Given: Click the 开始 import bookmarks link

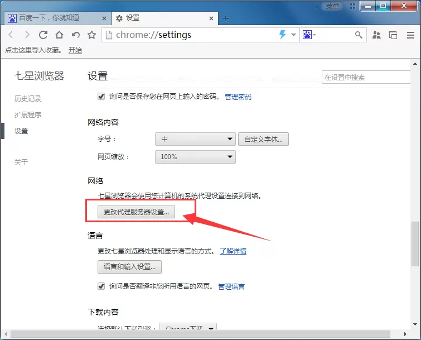Looking at the screenshot, I should pos(75,50).
